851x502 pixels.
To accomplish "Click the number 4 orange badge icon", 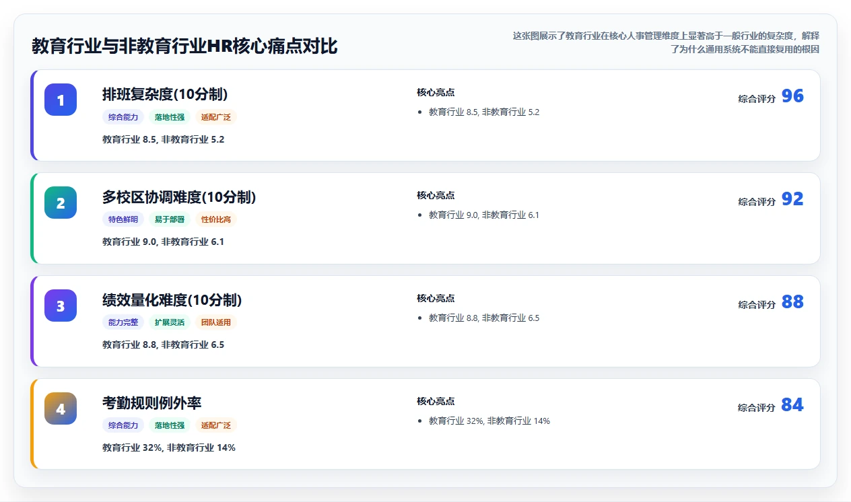I will (x=61, y=408).
